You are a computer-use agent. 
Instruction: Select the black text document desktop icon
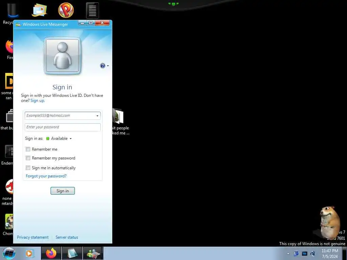(92, 10)
